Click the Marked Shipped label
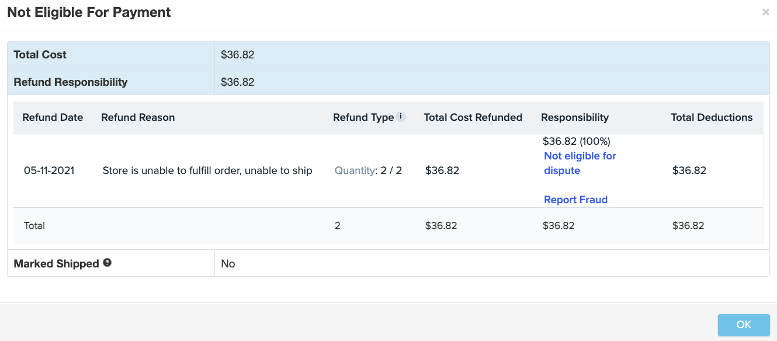The image size is (777, 341). (57, 264)
